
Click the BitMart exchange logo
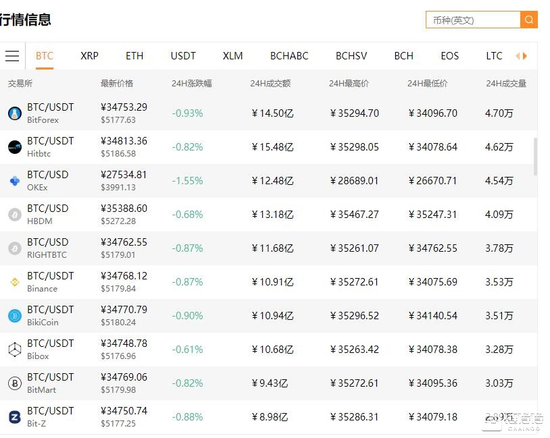pyautogui.click(x=14, y=383)
